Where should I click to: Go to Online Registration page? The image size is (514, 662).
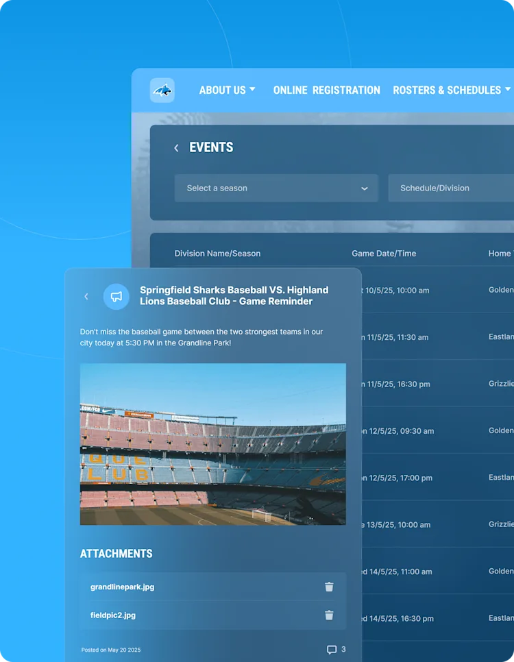[326, 90]
